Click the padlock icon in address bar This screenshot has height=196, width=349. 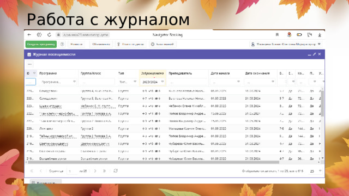click(x=58, y=35)
